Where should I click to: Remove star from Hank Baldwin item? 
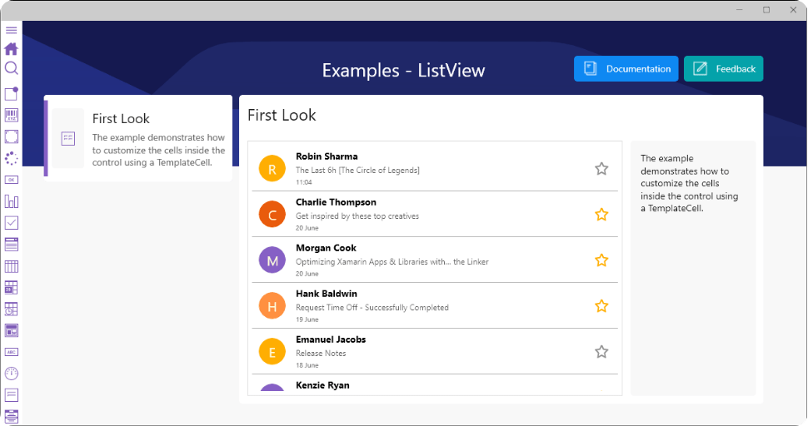pyautogui.click(x=601, y=306)
